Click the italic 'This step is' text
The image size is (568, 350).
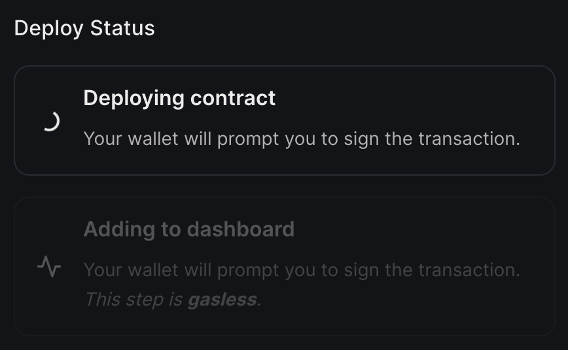(134, 300)
